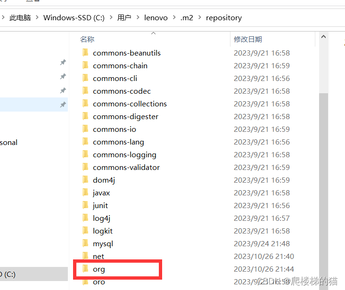Select the logkit folder icon
Image resolution: width=345 pixels, height=290 pixels.
(x=85, y=231)
